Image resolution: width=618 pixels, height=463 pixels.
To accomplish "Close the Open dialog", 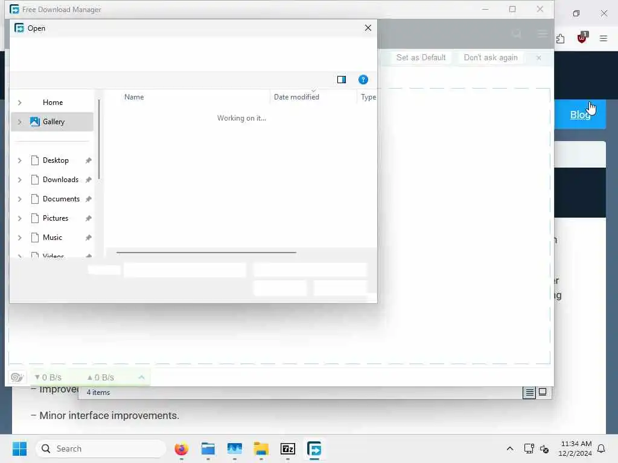I will 368,28.
